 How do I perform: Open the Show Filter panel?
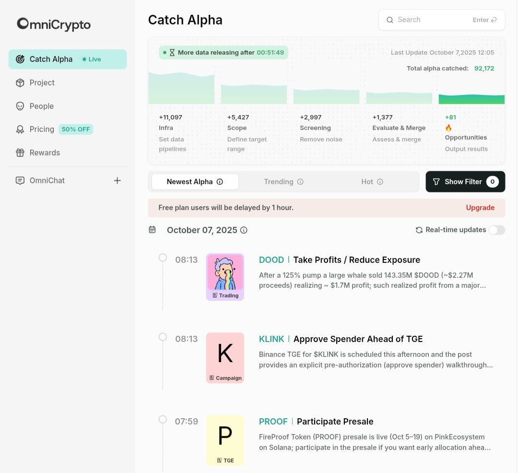tap(465, 182)
